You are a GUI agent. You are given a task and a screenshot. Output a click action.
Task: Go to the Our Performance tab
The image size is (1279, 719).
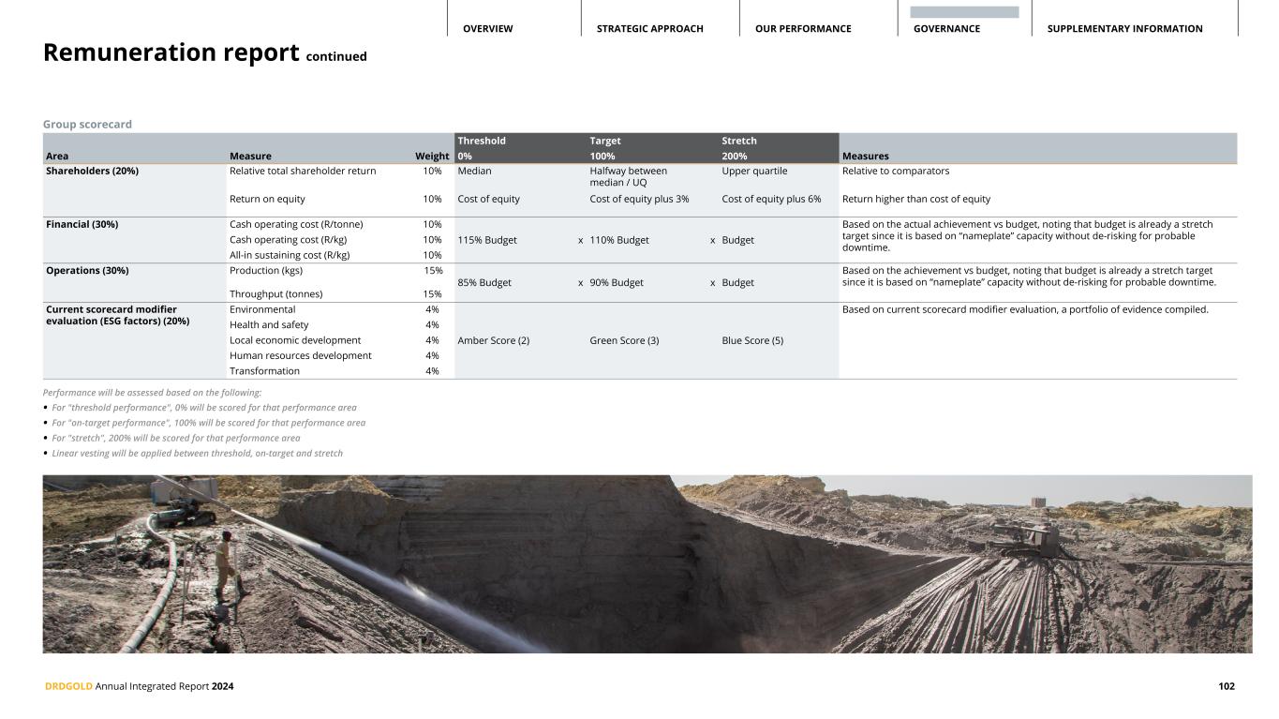[x=803, y=29]
